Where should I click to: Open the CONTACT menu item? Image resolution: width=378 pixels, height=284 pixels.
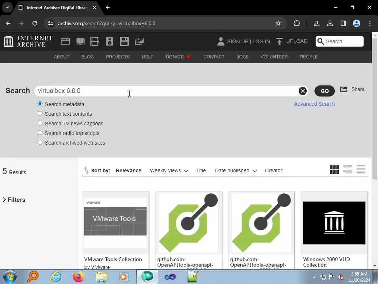214,57
